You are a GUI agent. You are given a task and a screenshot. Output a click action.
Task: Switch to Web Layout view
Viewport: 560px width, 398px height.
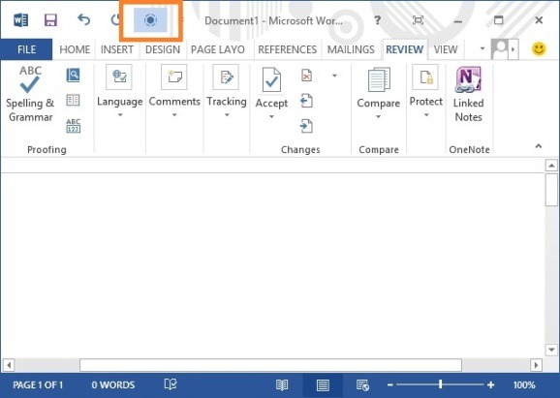[x=362, y=385]
